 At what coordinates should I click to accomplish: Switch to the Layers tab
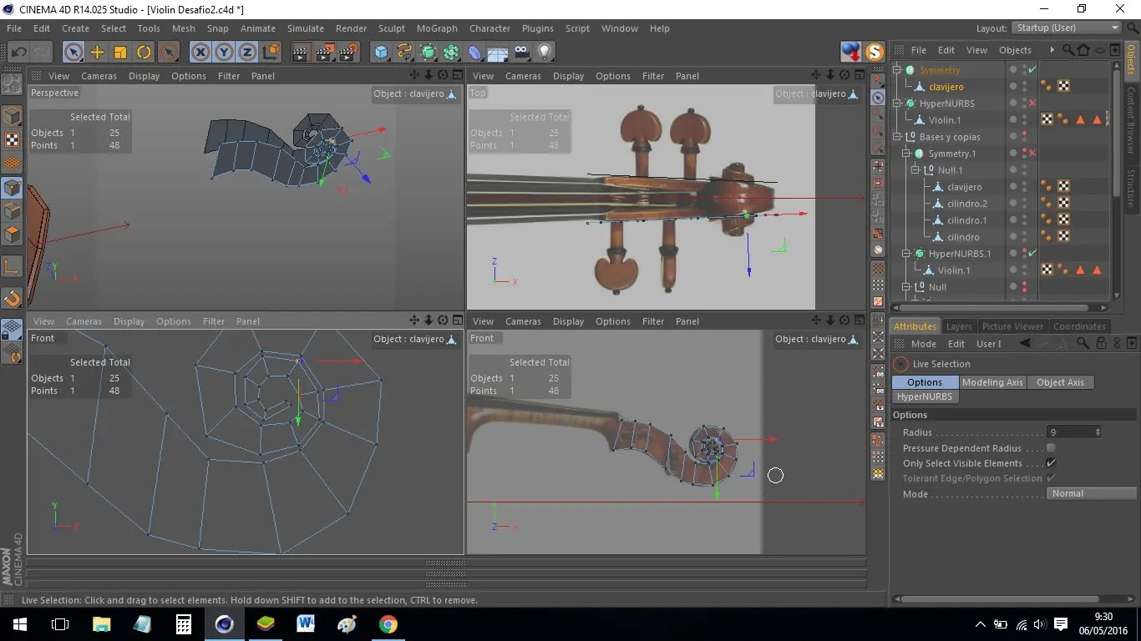(958, 326)
